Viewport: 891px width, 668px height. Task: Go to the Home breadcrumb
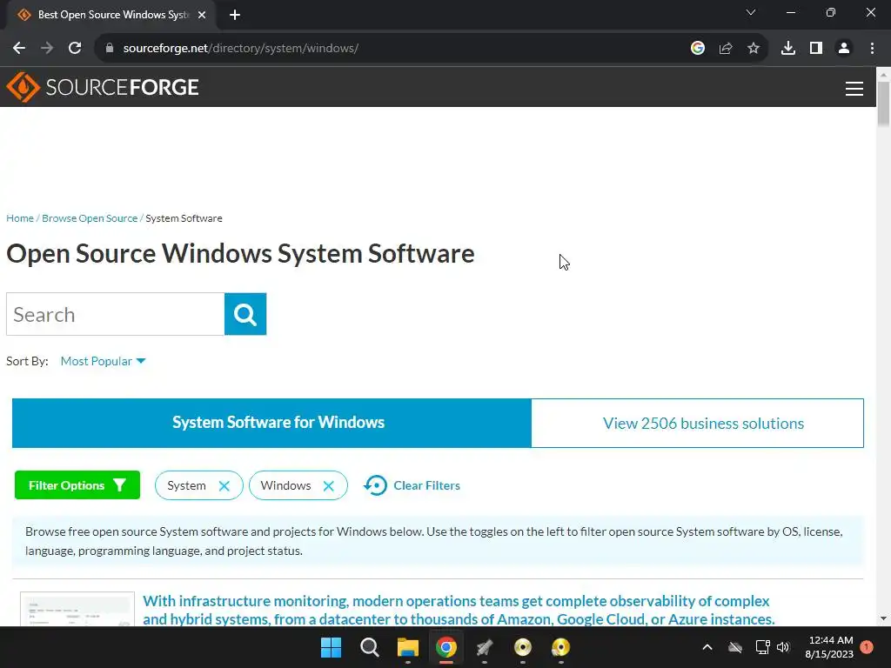click(20, 218)
